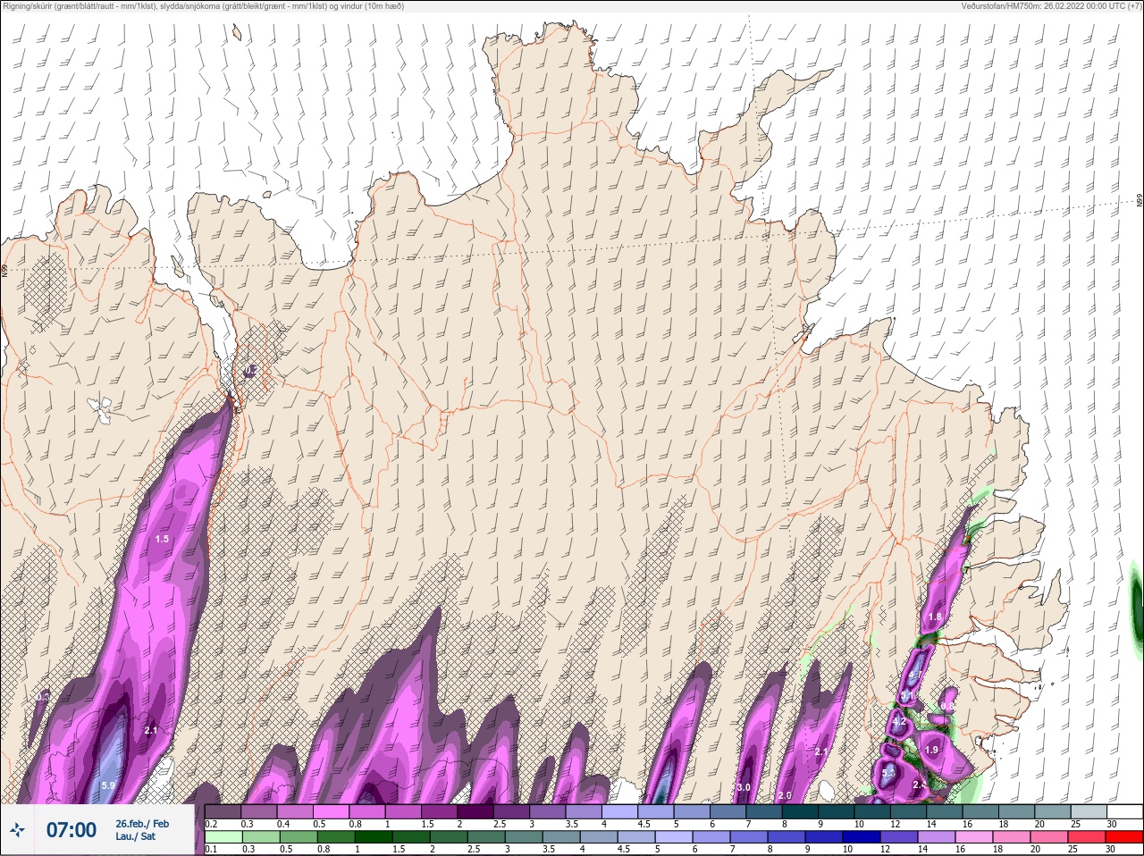Click the 07:00 forecast time display
Viewport: 1144px width, 856px height.
coord(71,830)
